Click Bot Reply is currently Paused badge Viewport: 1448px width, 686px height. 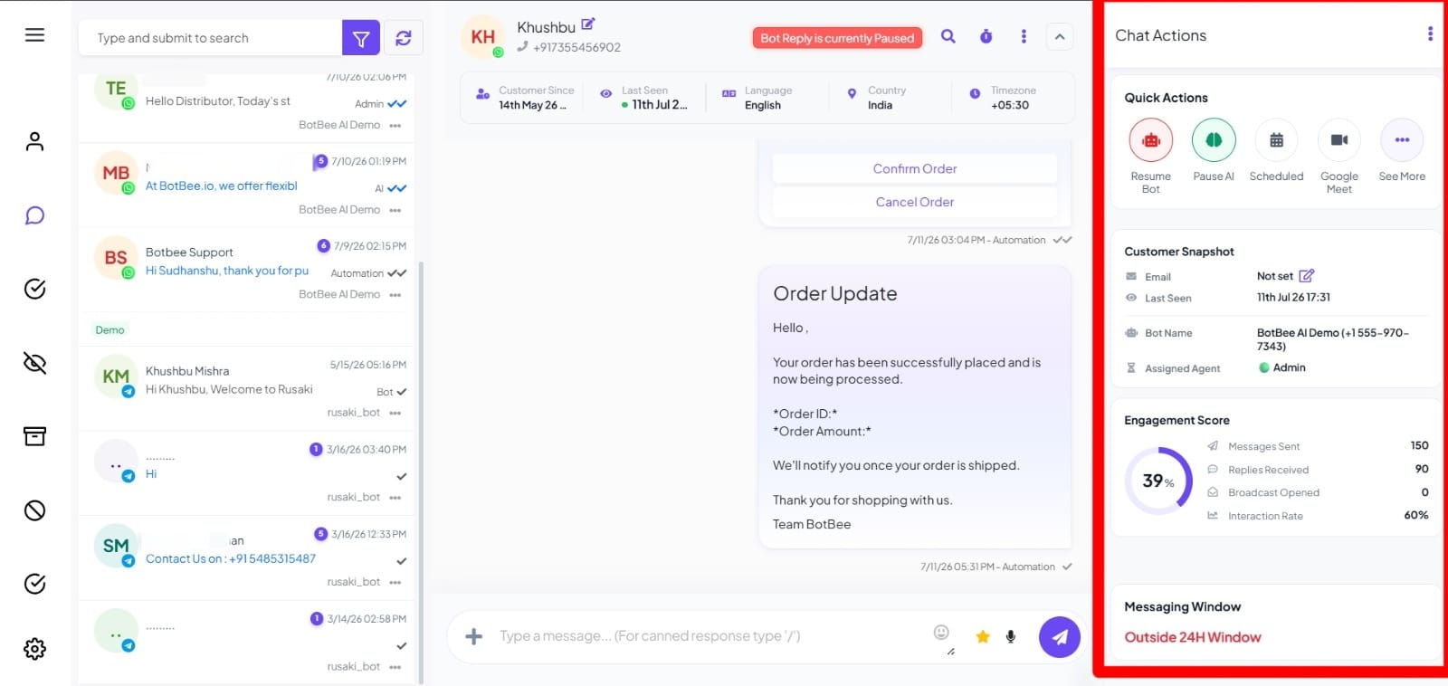837,38
